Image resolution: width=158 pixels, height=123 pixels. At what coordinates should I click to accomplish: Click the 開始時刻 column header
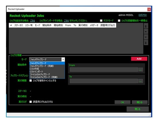tap(58, 25)
